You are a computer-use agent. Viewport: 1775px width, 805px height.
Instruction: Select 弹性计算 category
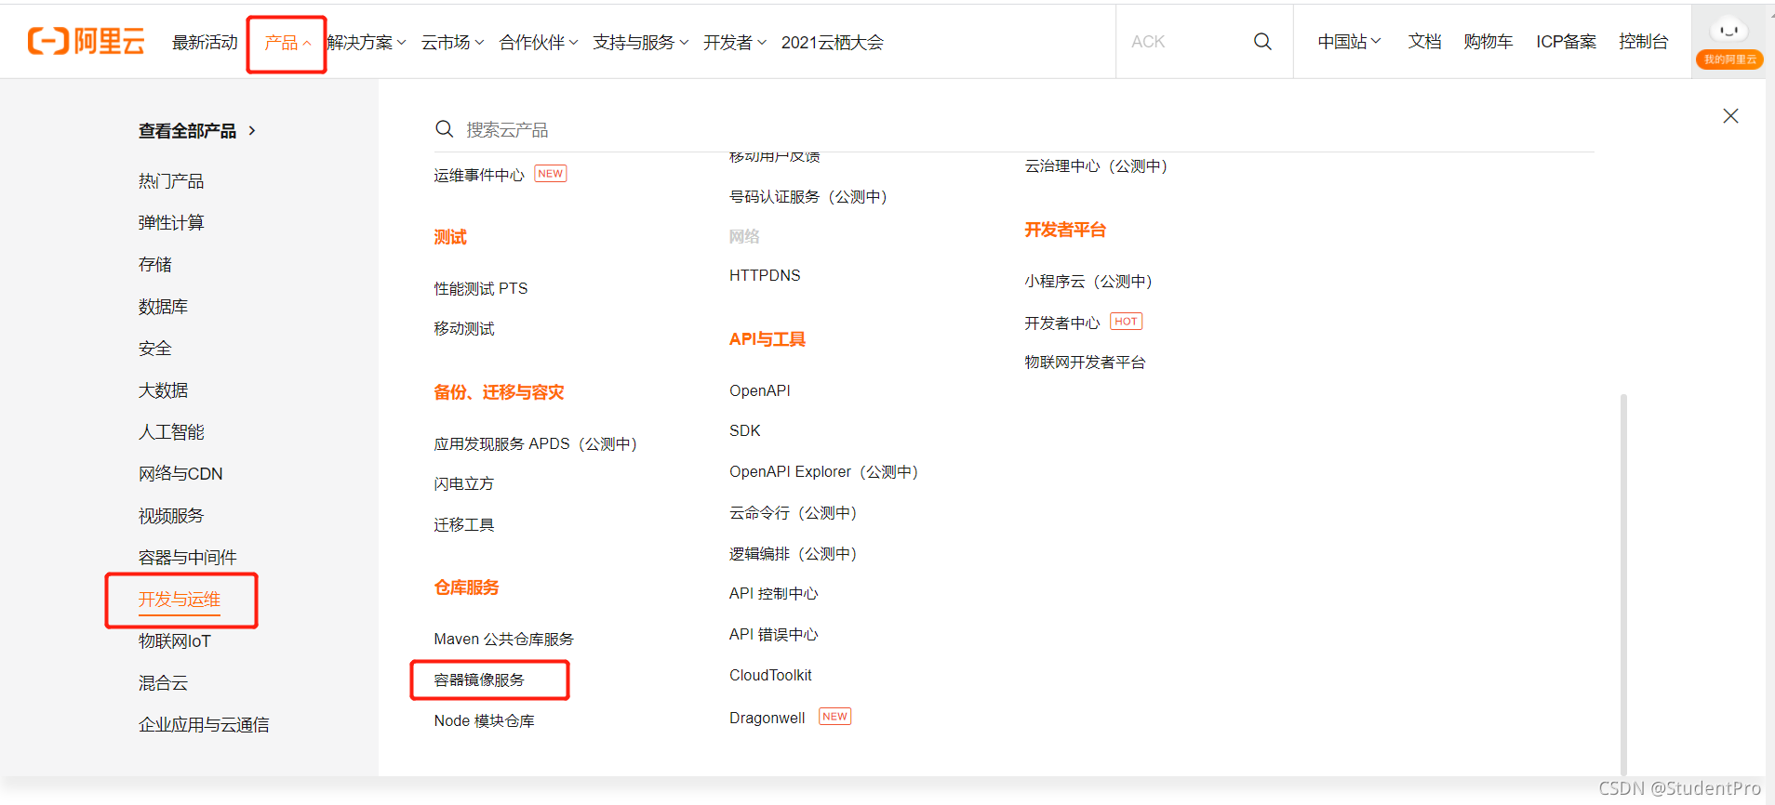(171, 223)
